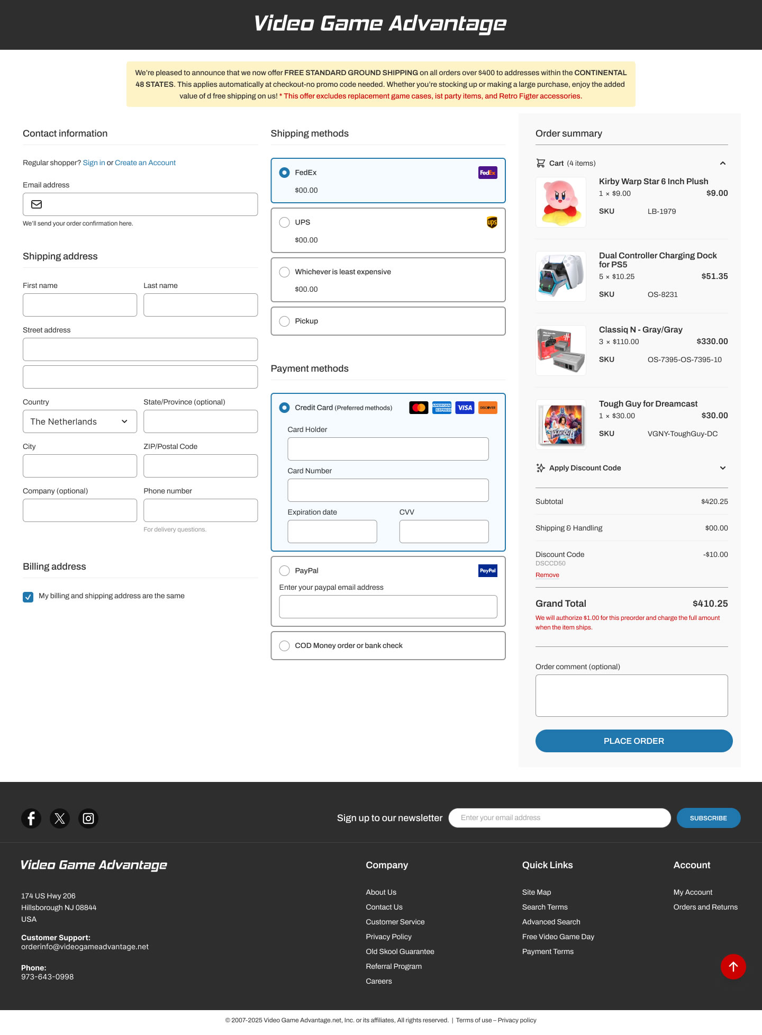Viewport: 762px width, 1035px height.
Task: Click the Terms of use link at bottom
Action: [474, 1020]
